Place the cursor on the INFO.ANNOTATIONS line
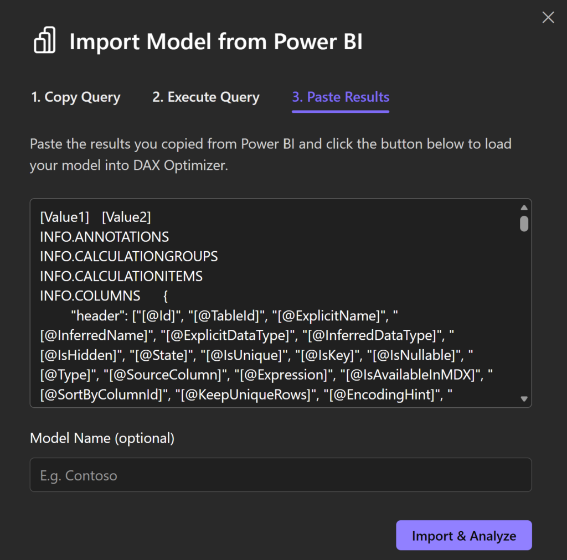The width and height of the screenshot is (567, 560). tap(104, 237)
